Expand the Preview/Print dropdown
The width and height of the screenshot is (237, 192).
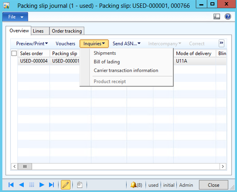click(x=32, y=44)
